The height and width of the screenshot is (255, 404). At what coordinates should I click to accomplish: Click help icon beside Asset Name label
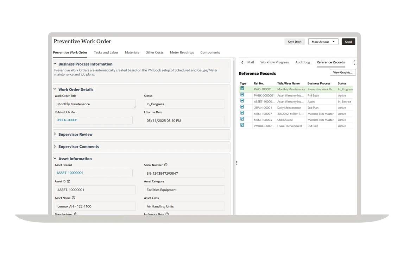pyautogui.click(x=74, y=198)
